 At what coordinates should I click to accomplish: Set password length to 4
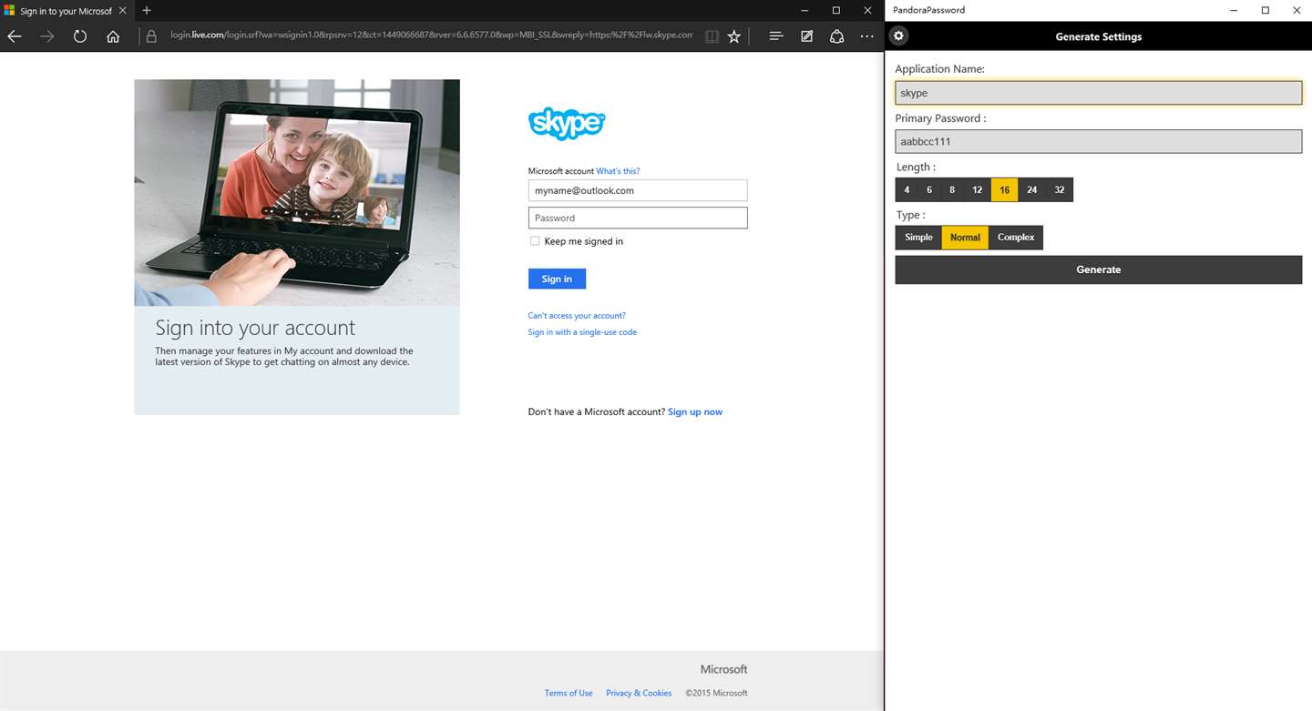907,189
